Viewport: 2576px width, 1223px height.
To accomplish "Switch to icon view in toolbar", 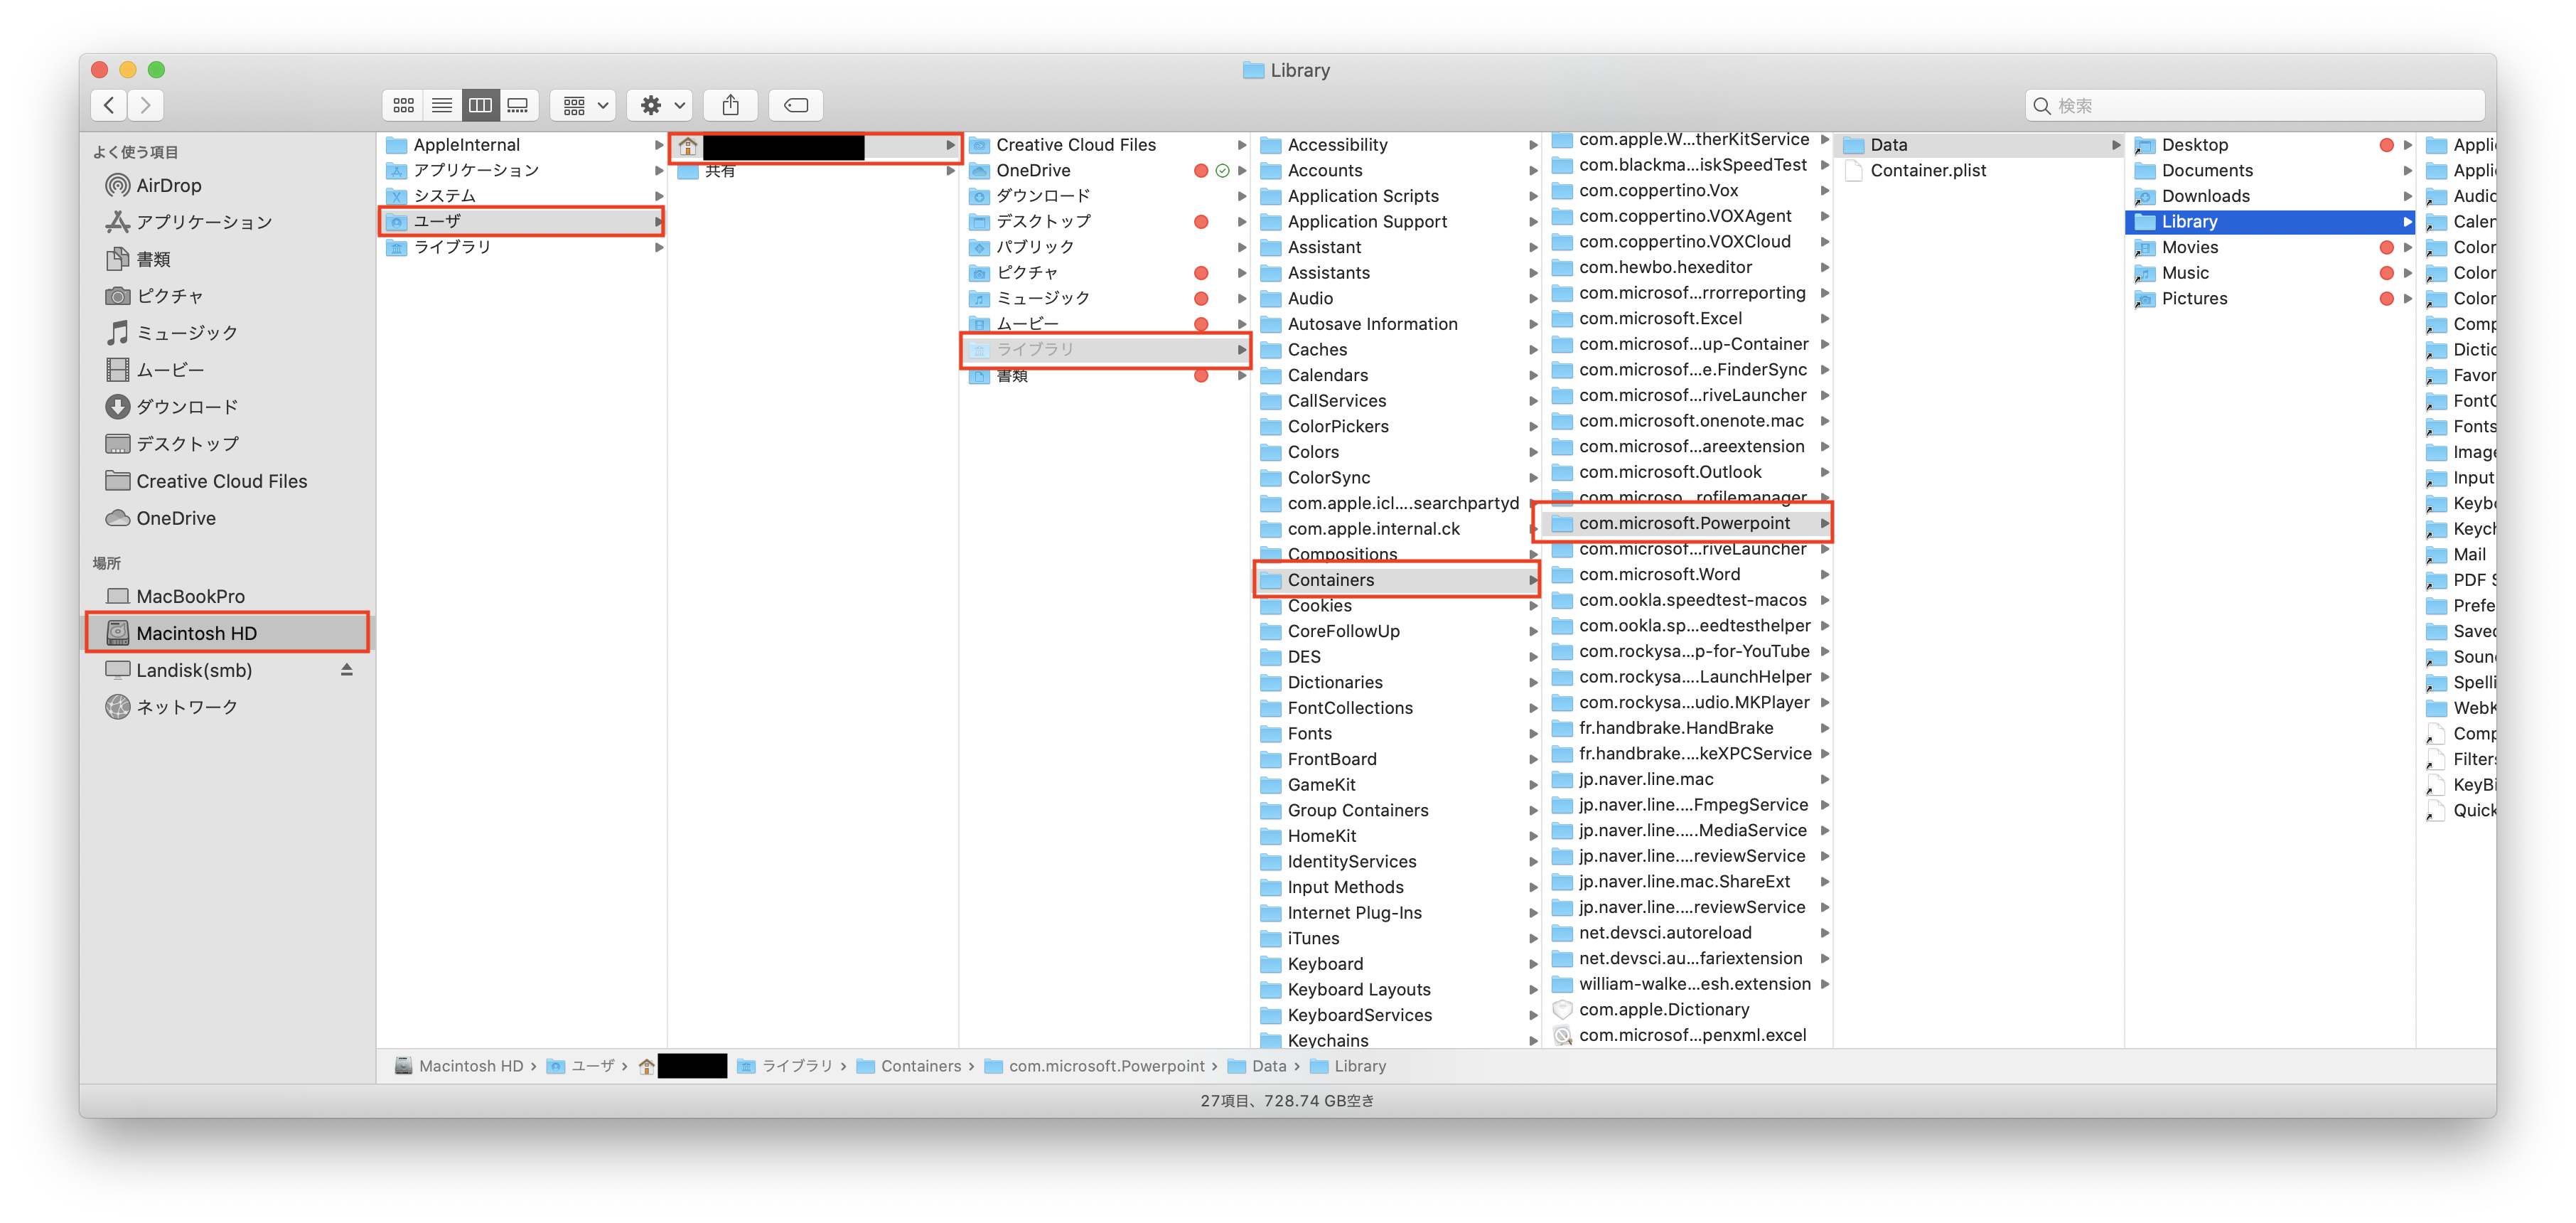I will 403,105.
